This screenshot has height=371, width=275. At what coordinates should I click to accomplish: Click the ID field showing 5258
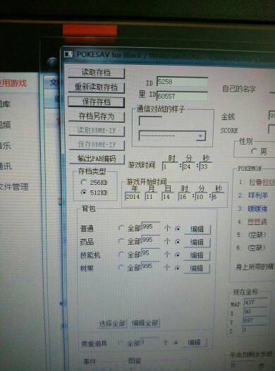point(183,82)
